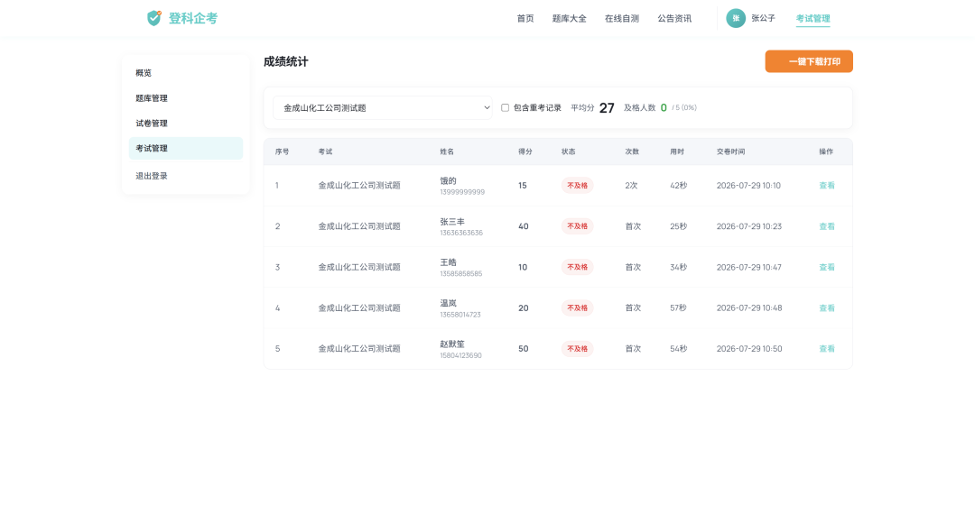Image resolution: width=975 pixels, height=523 pixels.
Task: Click the 状态 column header
Action: 569,151
